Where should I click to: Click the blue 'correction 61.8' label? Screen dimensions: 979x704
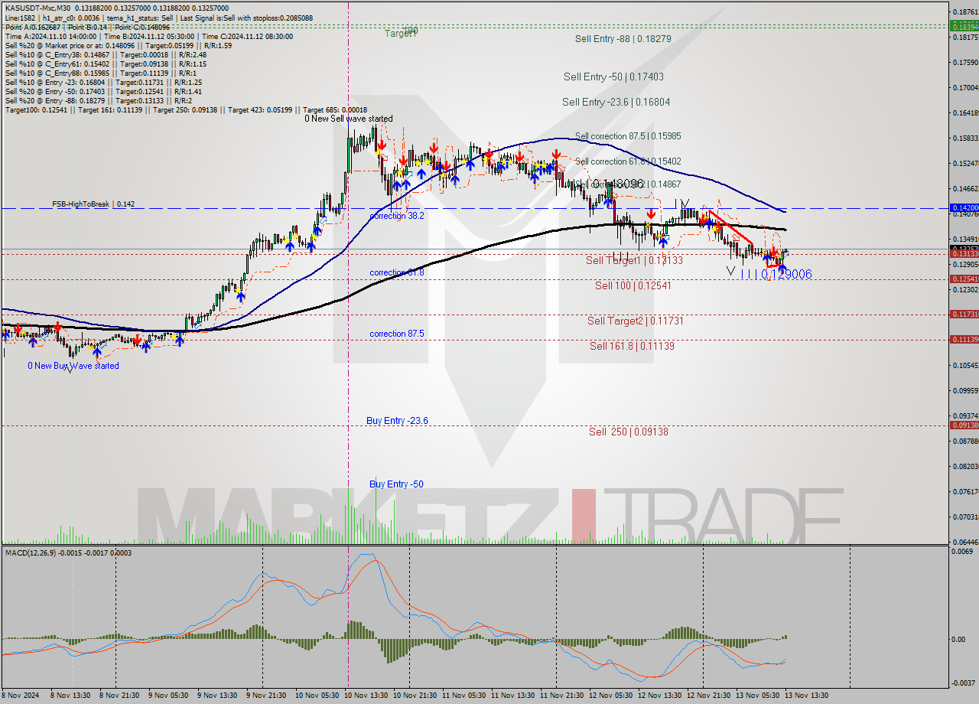(x=396, y=272)
